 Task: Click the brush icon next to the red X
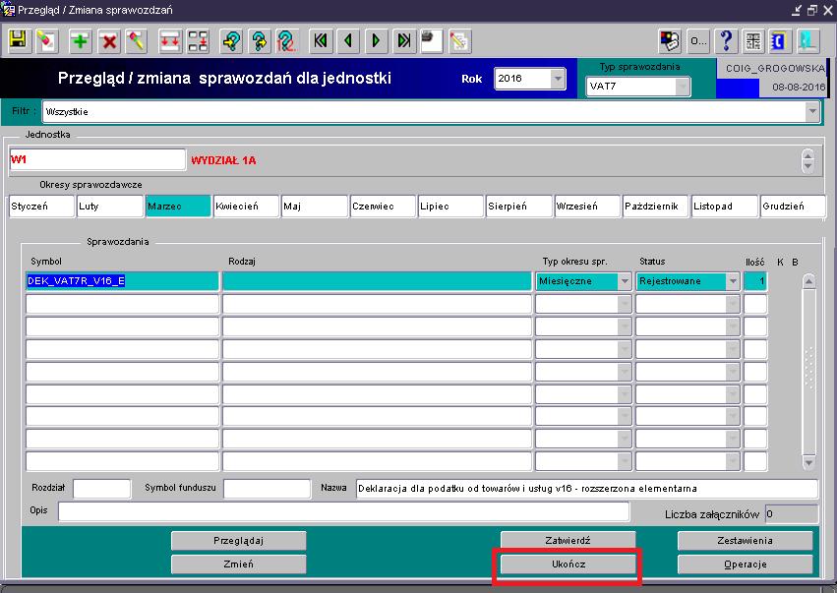tap(137, 40)
